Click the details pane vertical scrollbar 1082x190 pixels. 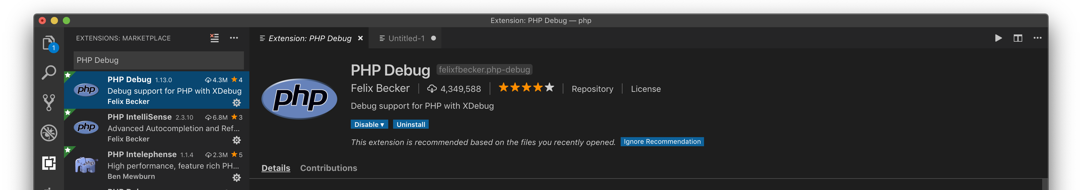pyautogui.click(x=1045, y=185)
